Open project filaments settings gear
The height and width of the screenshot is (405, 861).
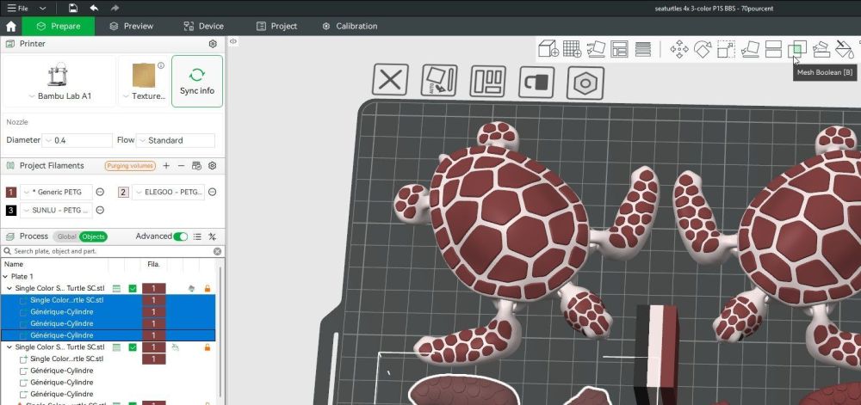pos(213,165)
